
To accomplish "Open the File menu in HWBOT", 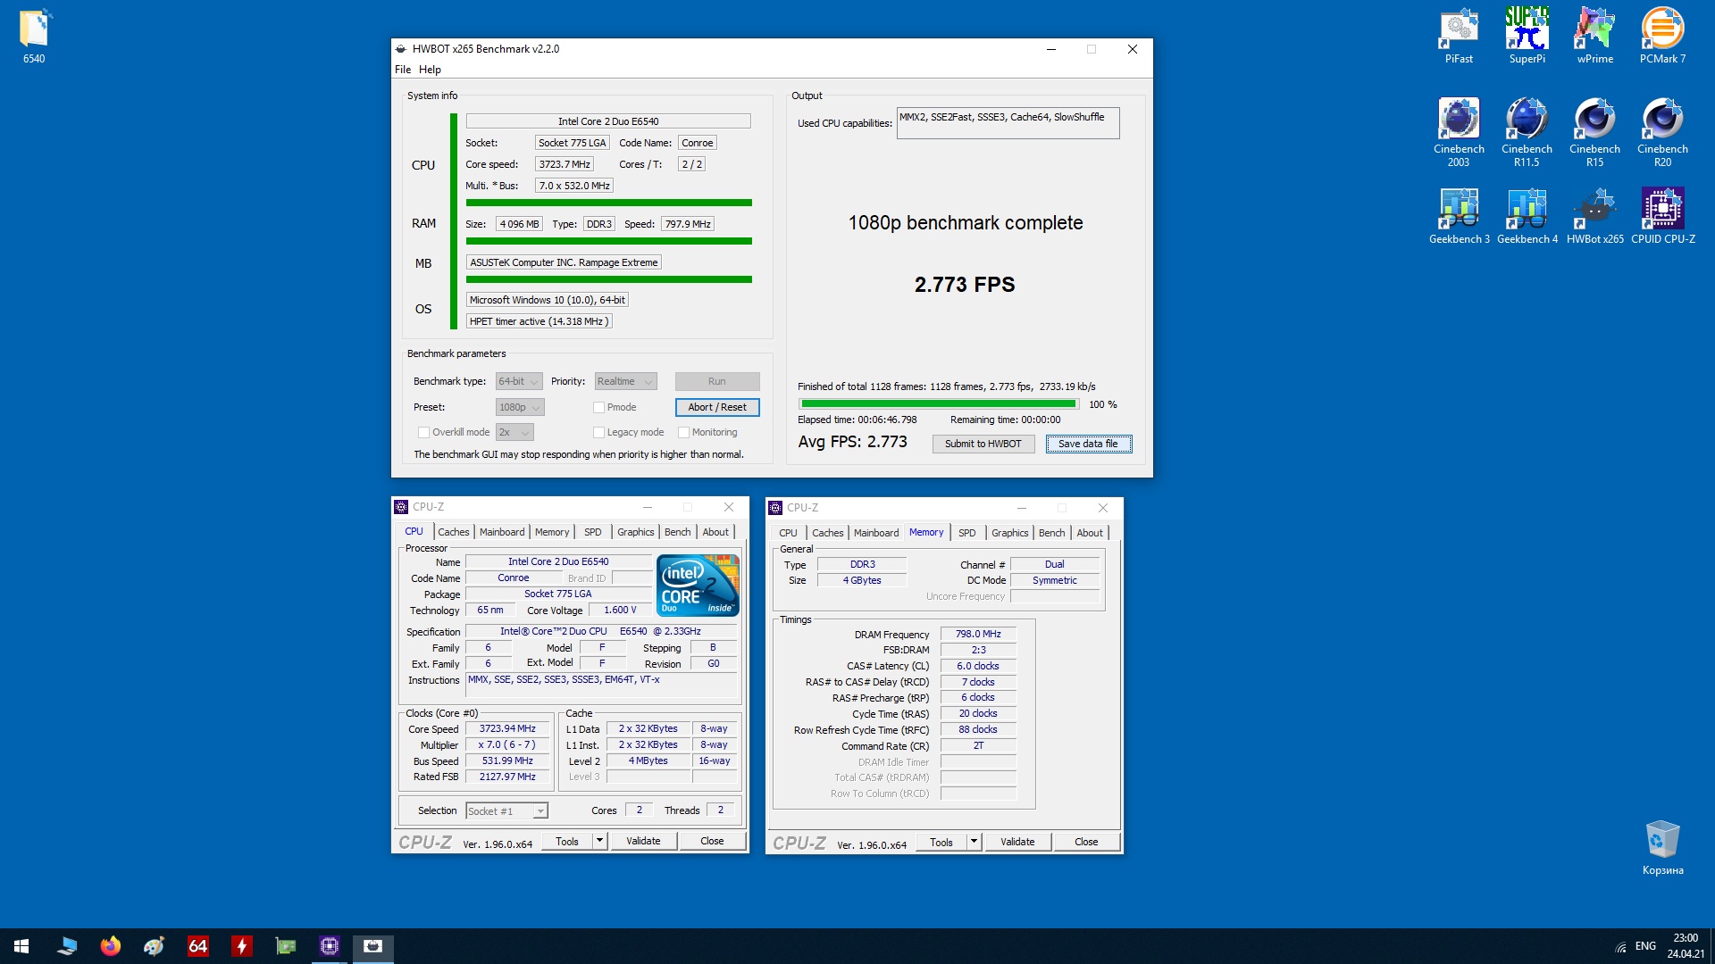I will pyautogui.click(x=403, y=70).
